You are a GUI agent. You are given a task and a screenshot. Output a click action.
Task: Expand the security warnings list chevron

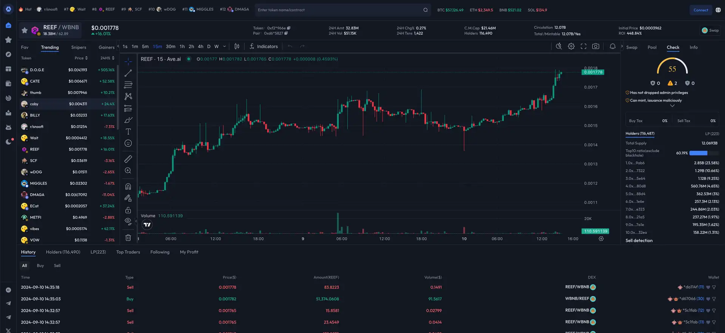pos(672,106)
